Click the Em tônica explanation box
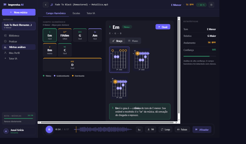The image size is (246, 144). (140, 111)
